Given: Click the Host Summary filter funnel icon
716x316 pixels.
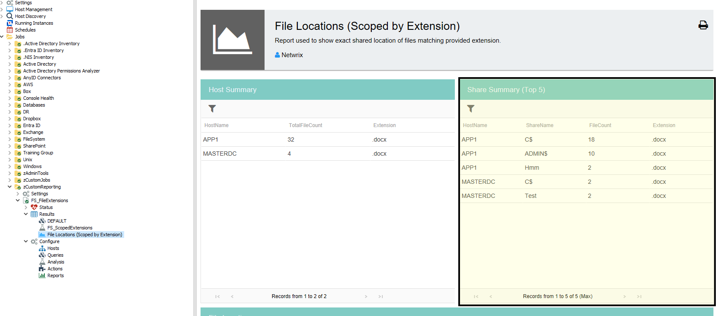Looking at the screenshot, I should (x=212, y=109).
